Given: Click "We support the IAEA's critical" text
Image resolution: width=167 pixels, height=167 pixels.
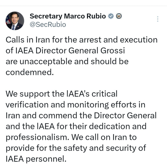Looking at the screenshot, I should point(62,94).
